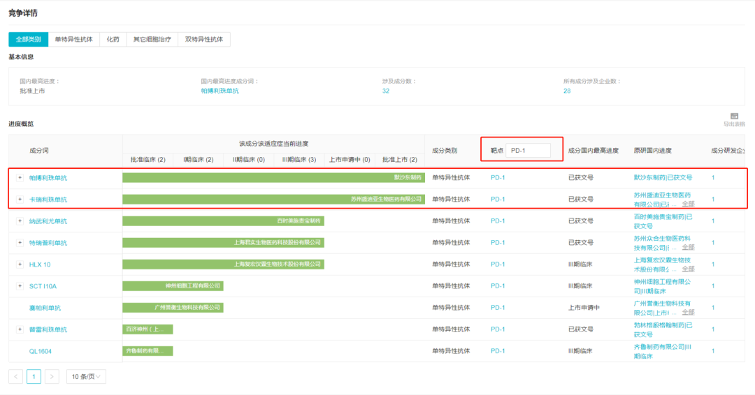Open the 双特异性抗体 tab
This screenshot has height=395, width=755.
pos(203,40)
